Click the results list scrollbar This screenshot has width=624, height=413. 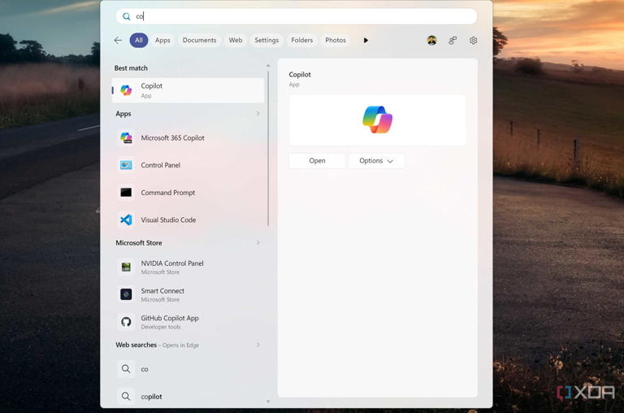(x=268, y=149)
